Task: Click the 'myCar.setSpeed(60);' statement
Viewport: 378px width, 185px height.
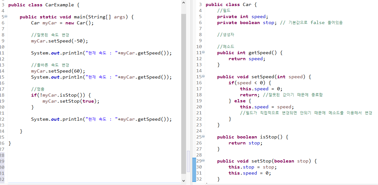Action: (58, 71)
